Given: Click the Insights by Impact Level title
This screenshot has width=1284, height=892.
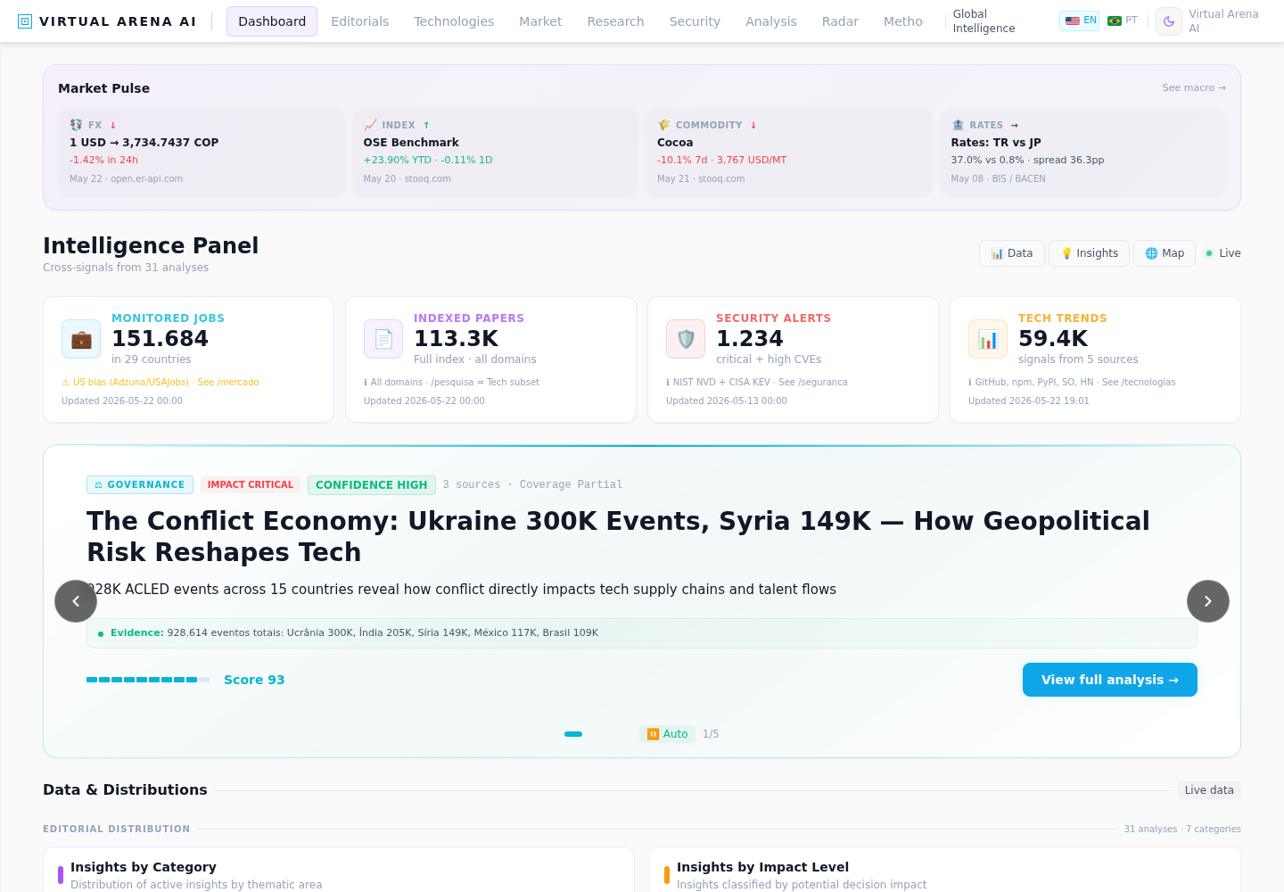Looking at the screenshot, I should click(762, 867).
